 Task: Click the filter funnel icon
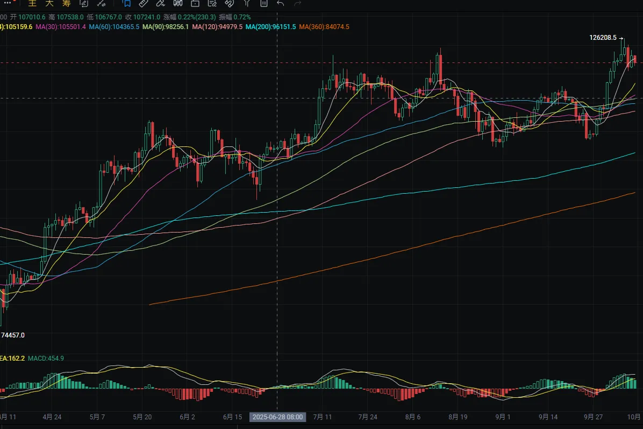tap(246, 3)
